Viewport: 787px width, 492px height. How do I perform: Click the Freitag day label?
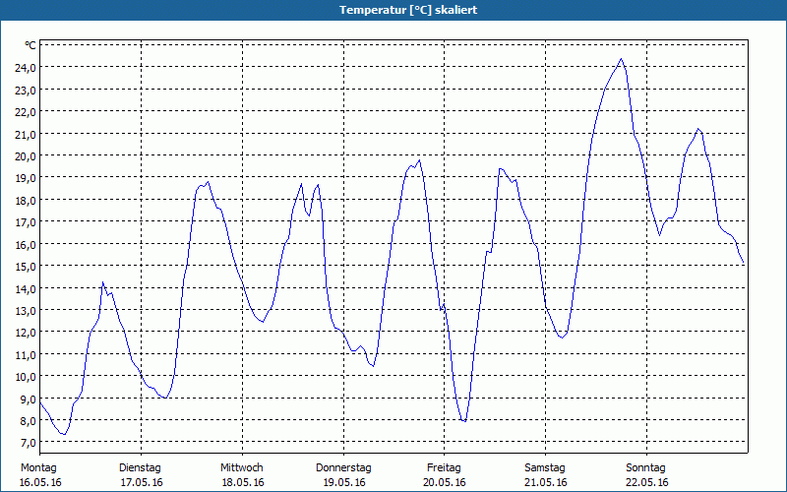445,468
